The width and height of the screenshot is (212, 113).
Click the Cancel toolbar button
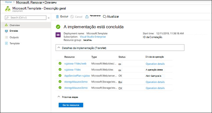point(76,17)
